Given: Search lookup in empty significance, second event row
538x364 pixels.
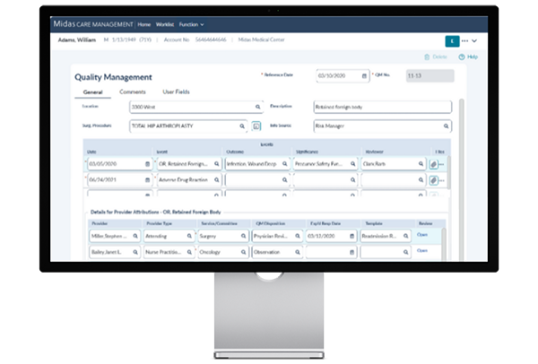Looking at the screenshot, I should pyautogui.click(x=352, y=180).
